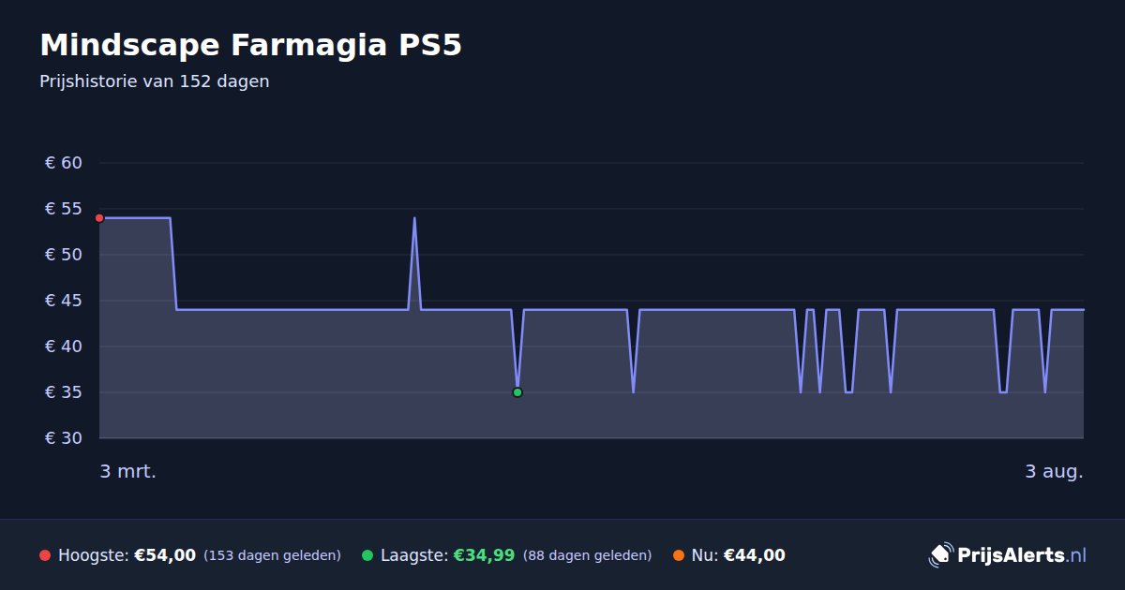Click the €44,00 current price value
The width and height of the screenshot is (1125, 590).
(x=755, y=555)
